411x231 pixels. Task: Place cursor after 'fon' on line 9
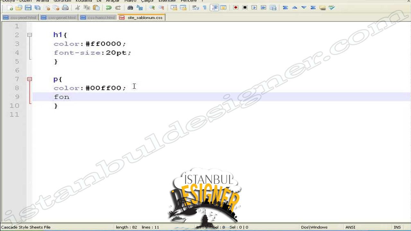pyautogui.click(x=70, y=97)
